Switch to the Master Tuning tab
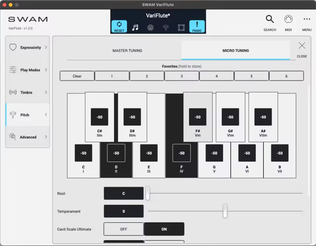This screenshot has width=316, height=246. [127, 51]
